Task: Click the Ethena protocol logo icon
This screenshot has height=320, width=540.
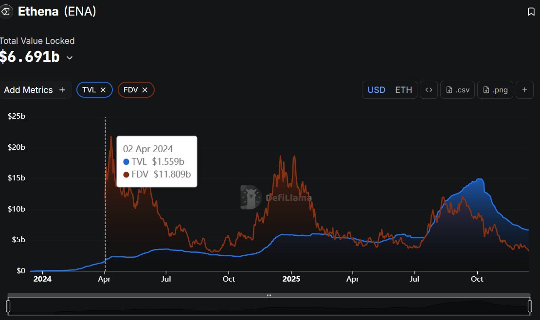Action: (6, 11)
